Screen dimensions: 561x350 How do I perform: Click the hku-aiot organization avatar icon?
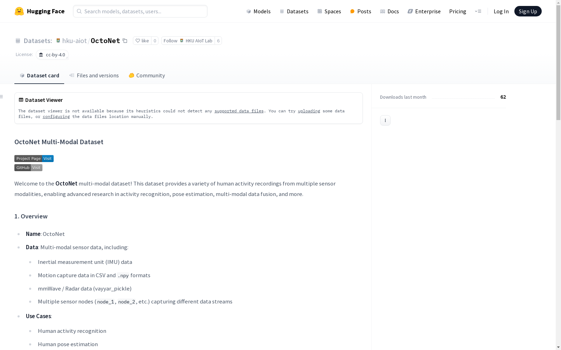58,41
